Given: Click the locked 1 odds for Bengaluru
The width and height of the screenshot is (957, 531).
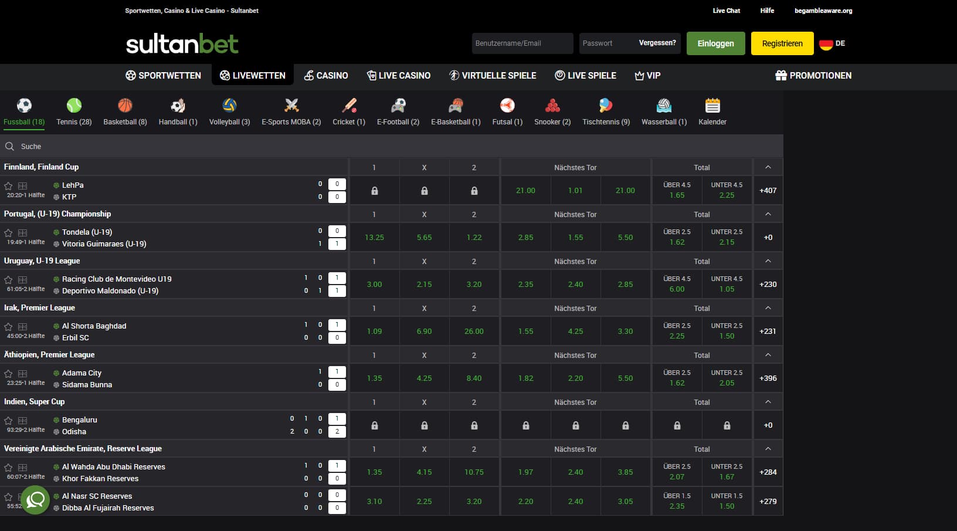Looking at the screenshot, I should point(374,425).
